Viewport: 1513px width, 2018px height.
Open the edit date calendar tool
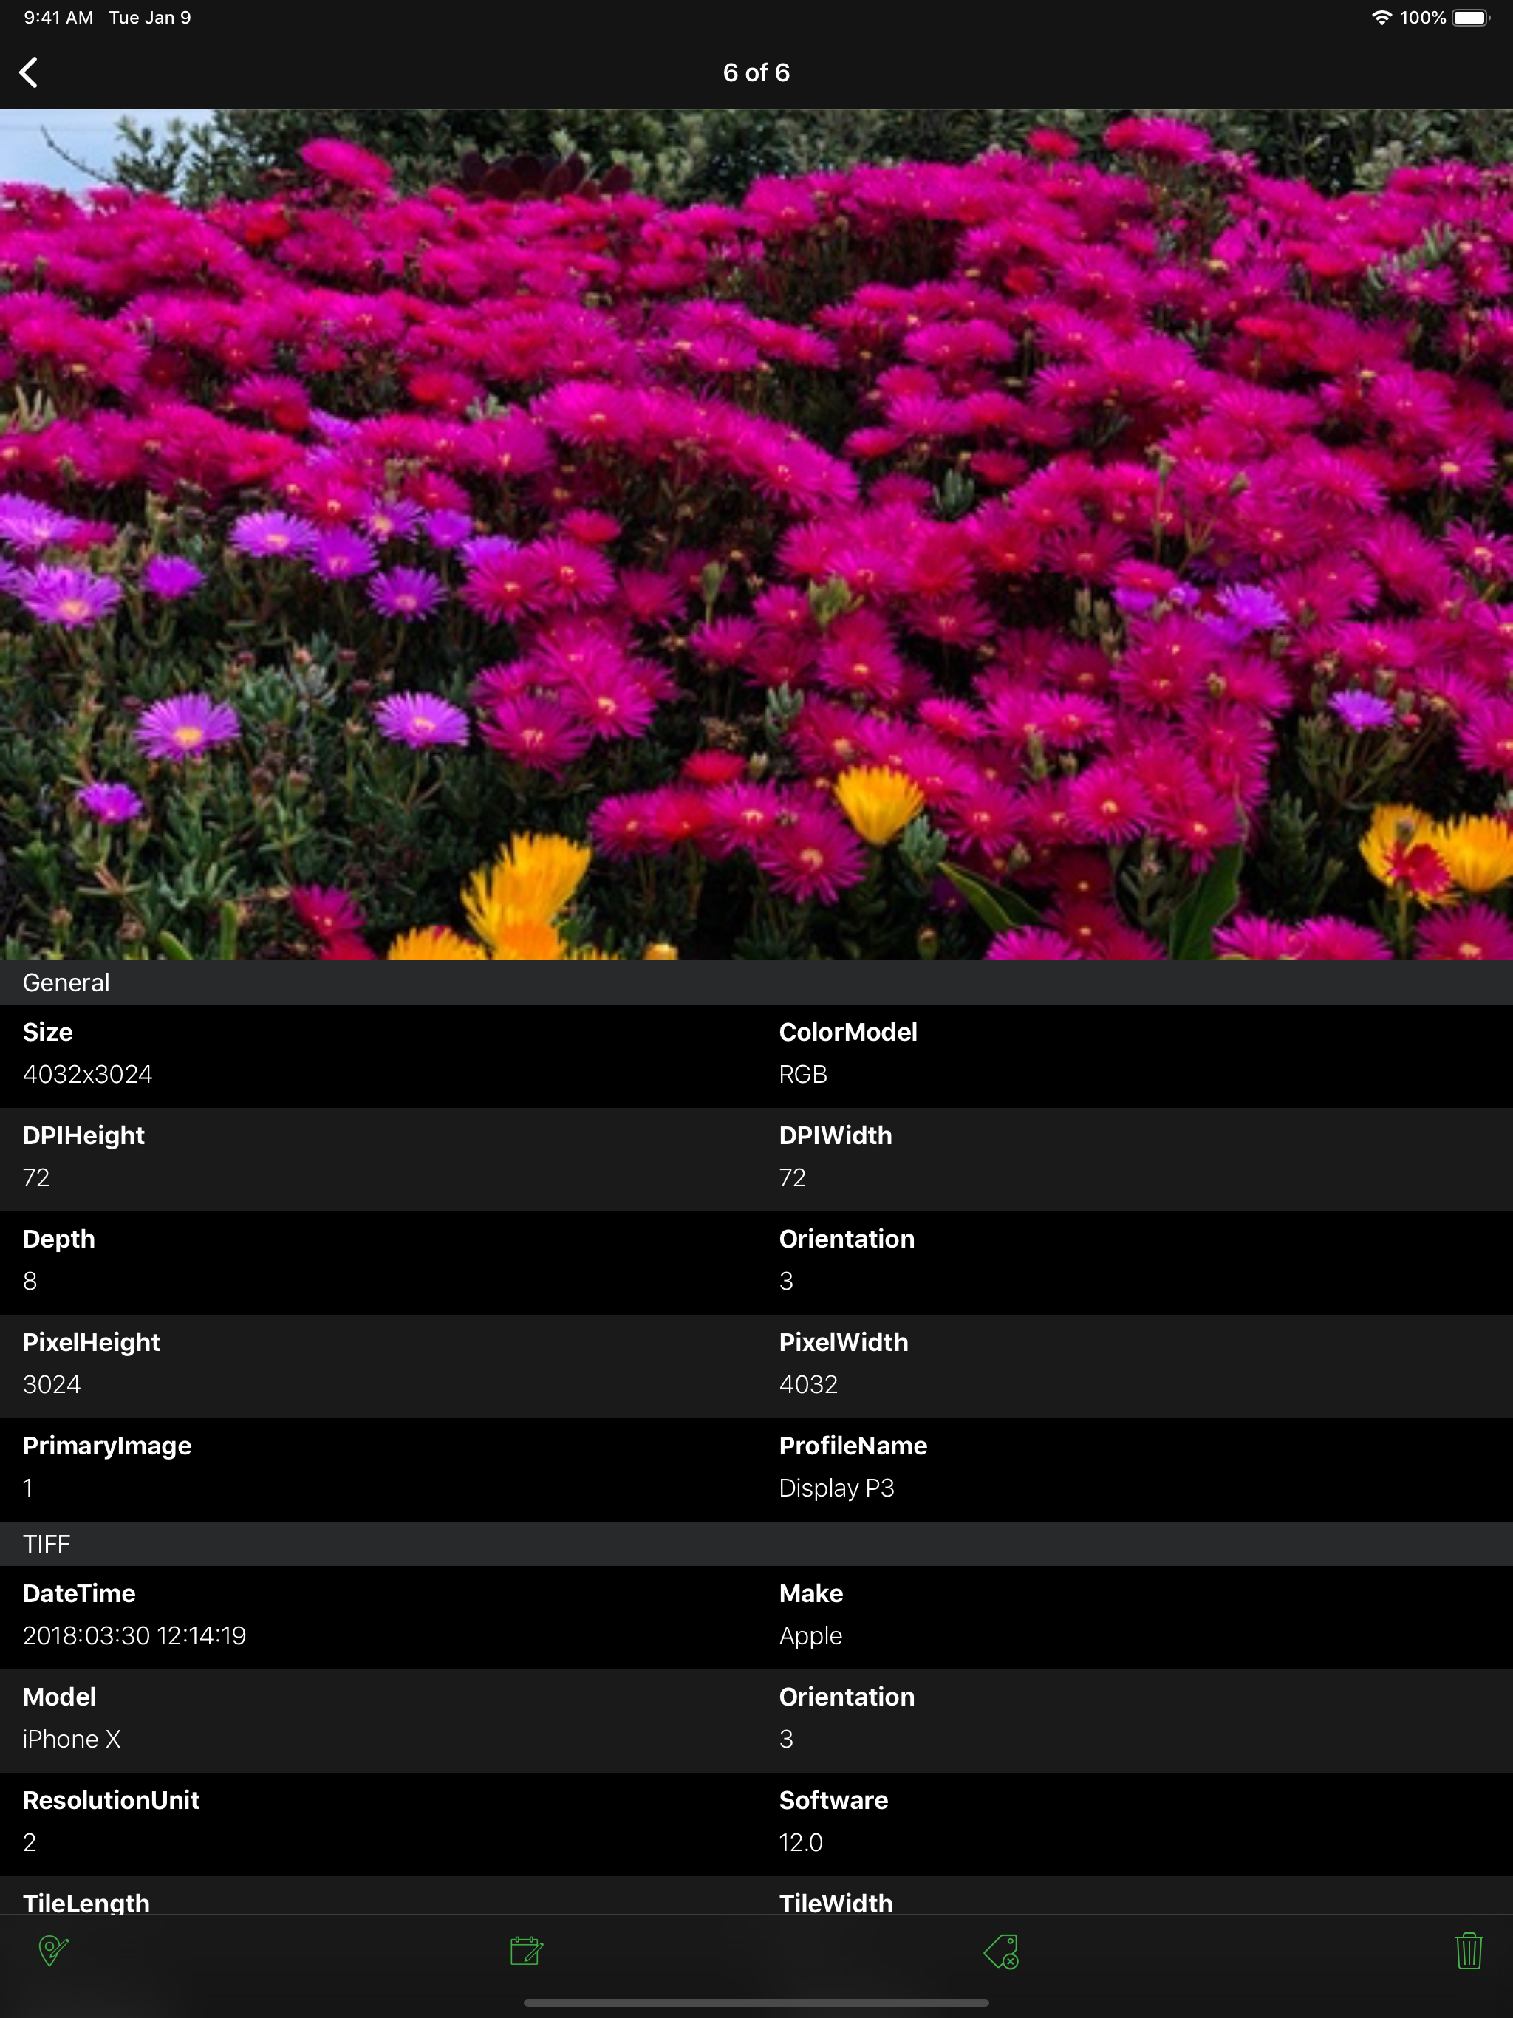coord(527,1951)
